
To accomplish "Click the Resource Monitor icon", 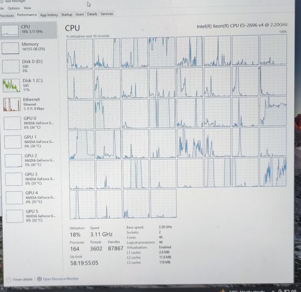I will coord(39,279).
